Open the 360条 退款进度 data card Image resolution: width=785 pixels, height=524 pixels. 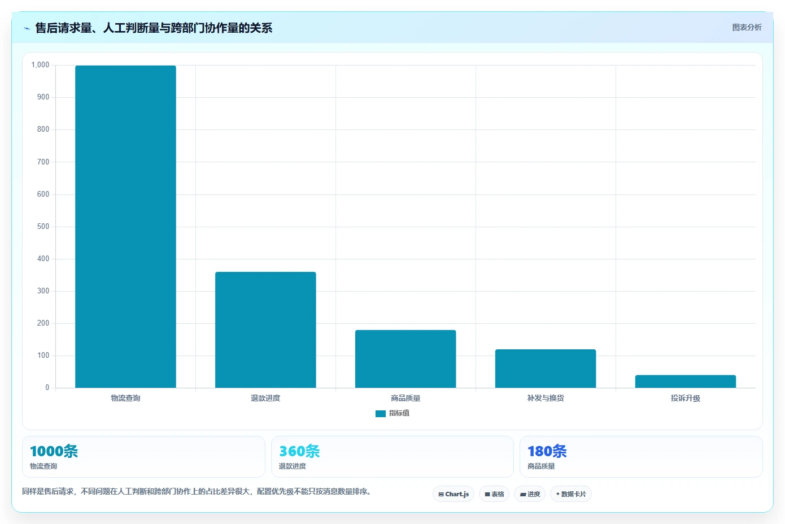(393, 457)
